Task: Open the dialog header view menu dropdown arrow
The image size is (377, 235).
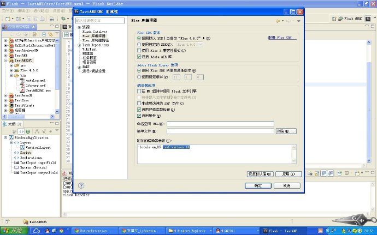Action: click(299, 21)
